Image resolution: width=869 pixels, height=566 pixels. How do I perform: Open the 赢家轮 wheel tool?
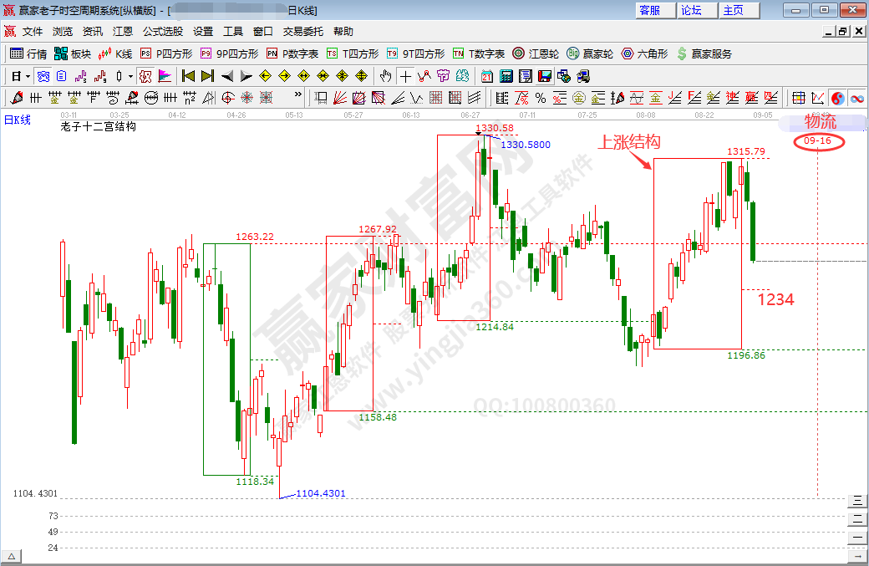point(590,54)
